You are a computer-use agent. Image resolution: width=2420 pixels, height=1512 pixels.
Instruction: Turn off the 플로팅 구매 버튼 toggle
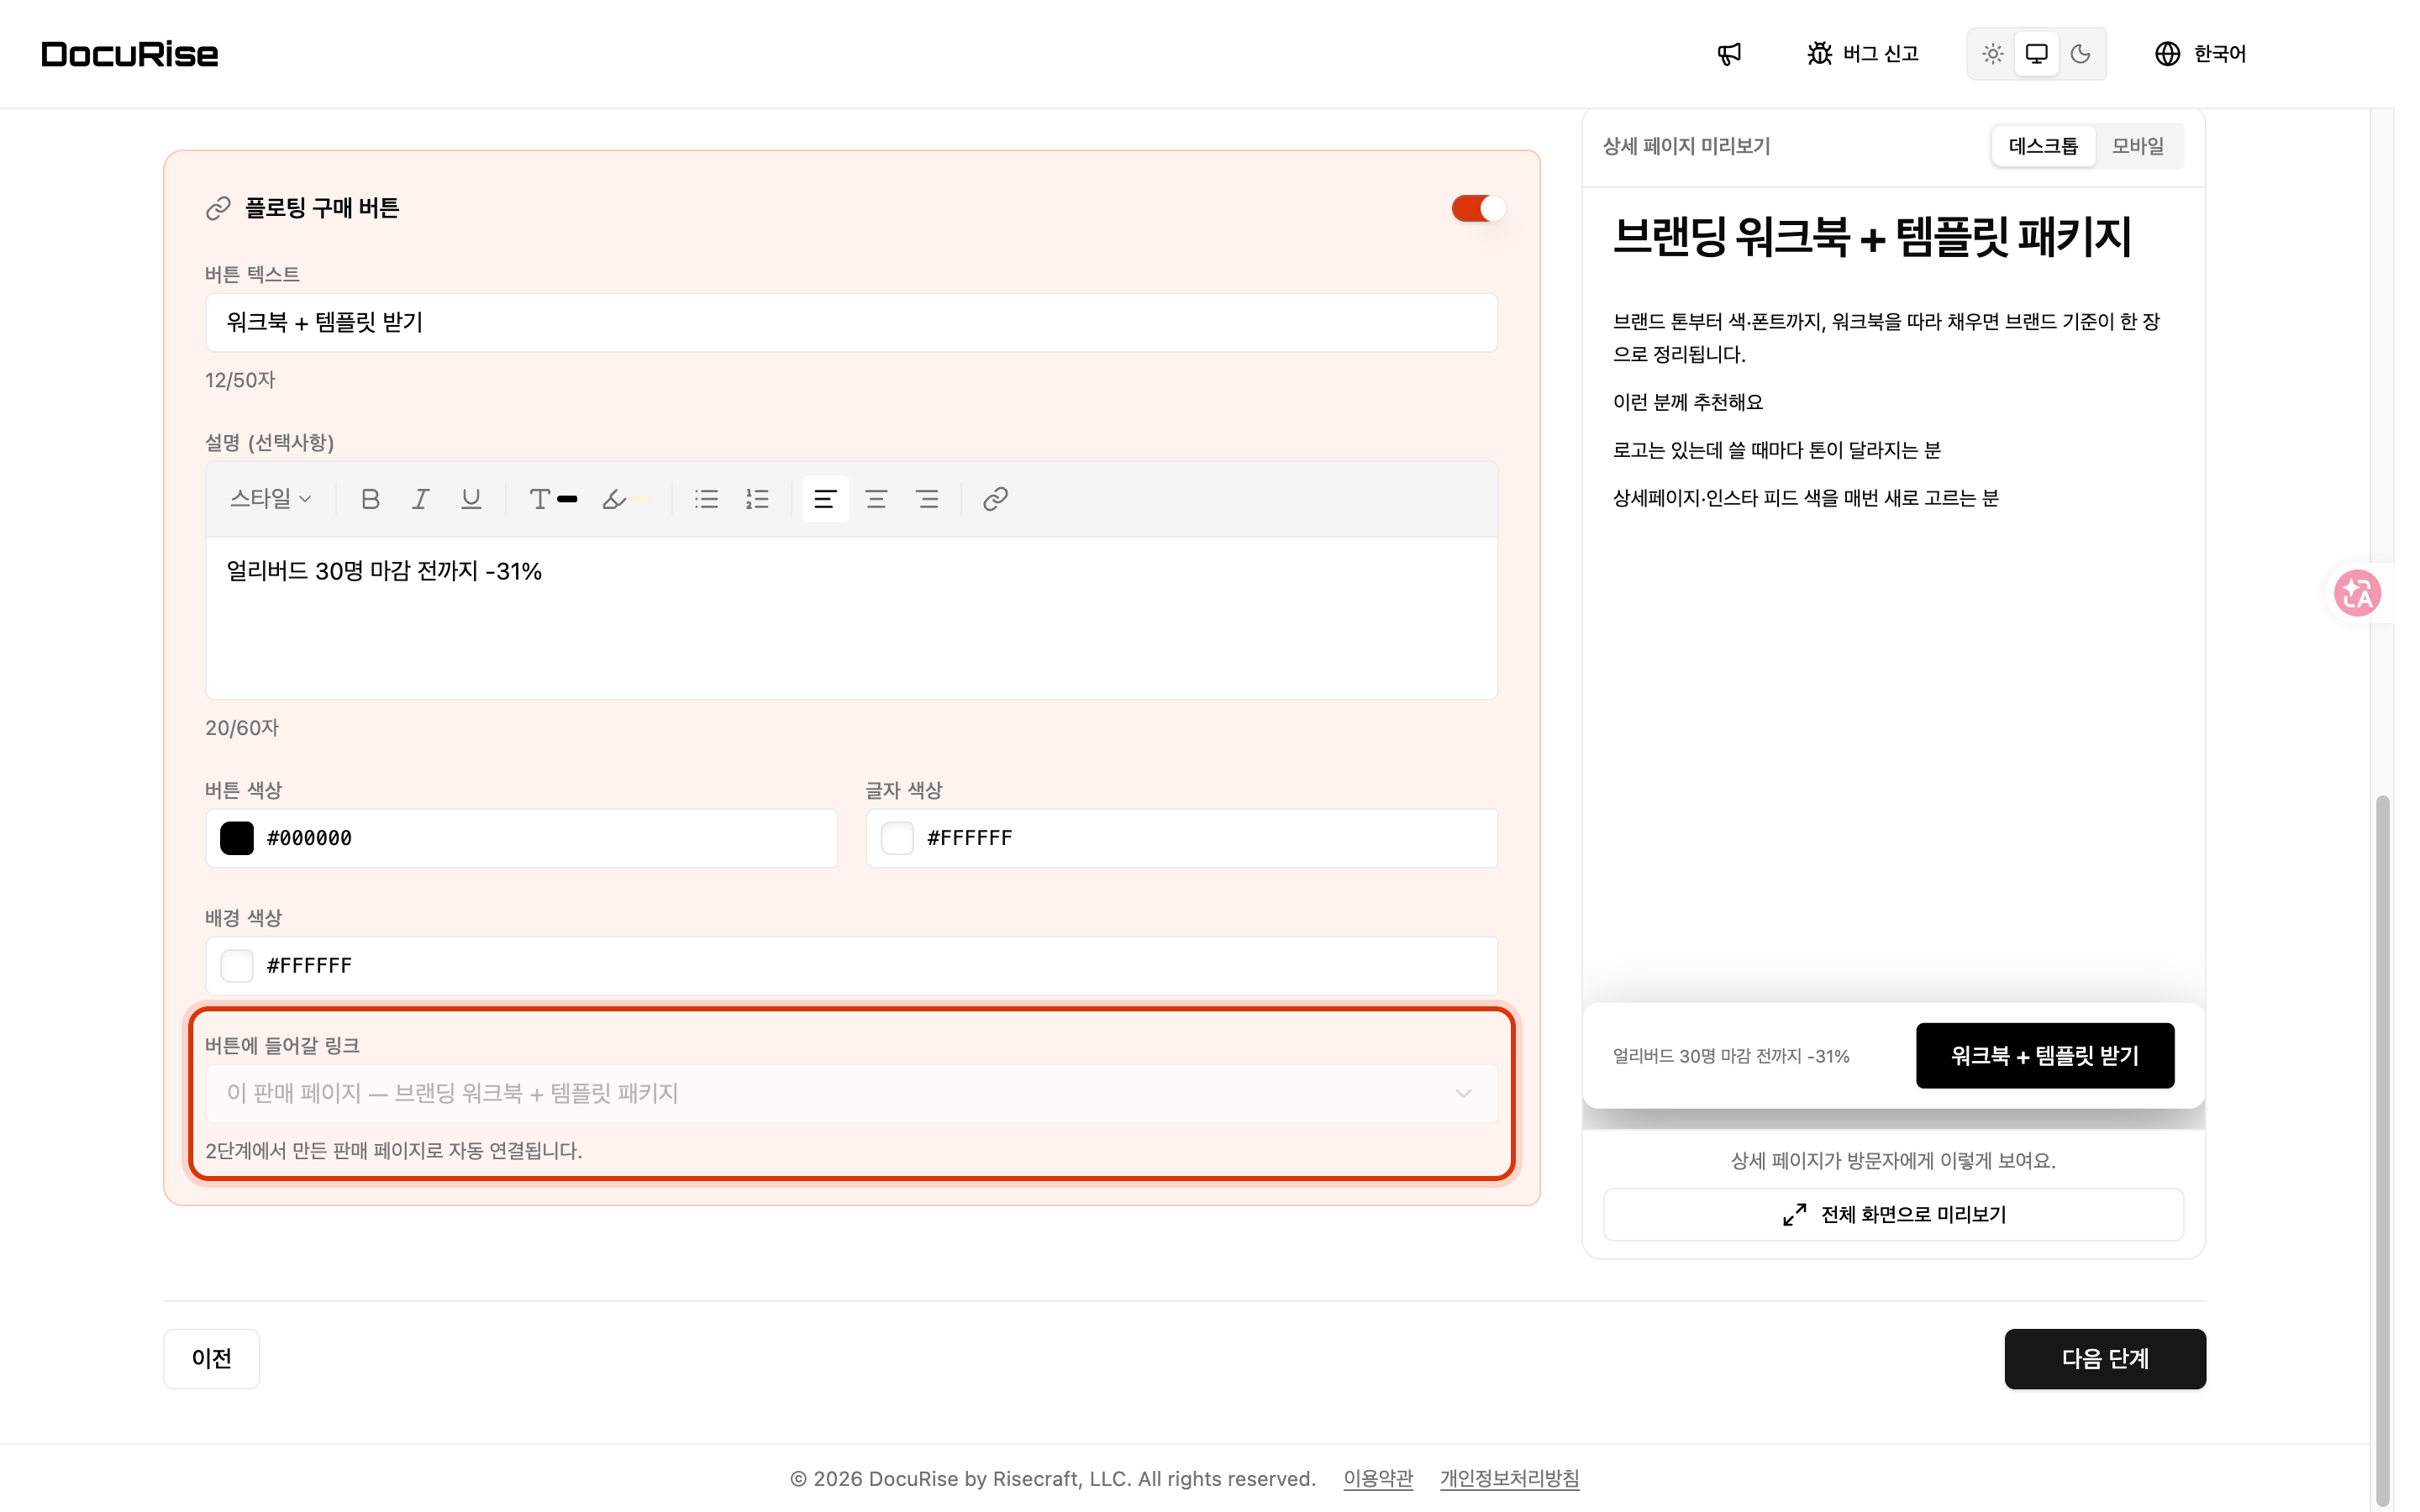[x=1478, y=208]
